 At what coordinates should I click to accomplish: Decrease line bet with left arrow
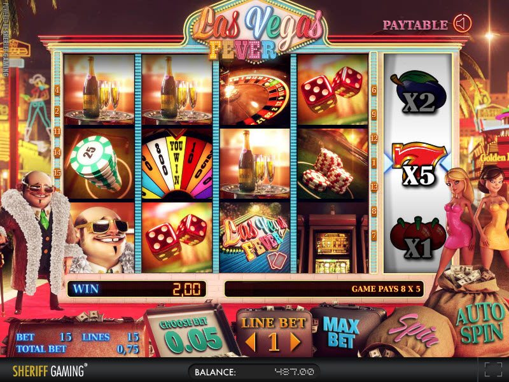pos(250,342)
